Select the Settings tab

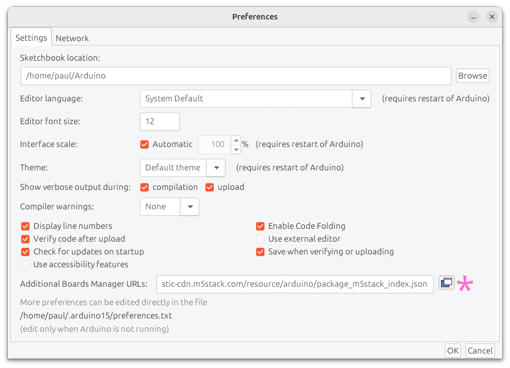coord(31,38)
